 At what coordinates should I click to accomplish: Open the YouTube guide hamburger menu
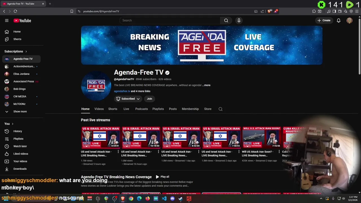pyautogui.click(x=7, y=20)
